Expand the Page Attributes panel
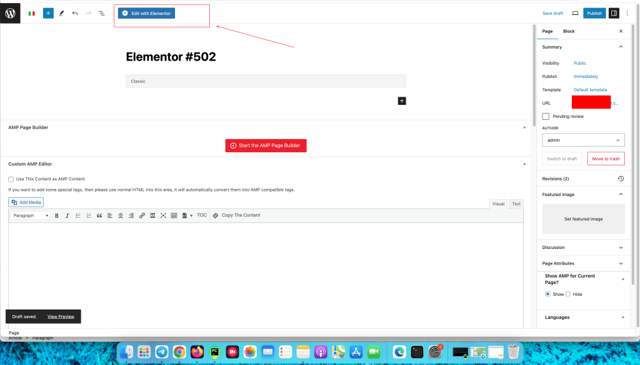Screen dimensions: 640x365 [x=621, y=263]
